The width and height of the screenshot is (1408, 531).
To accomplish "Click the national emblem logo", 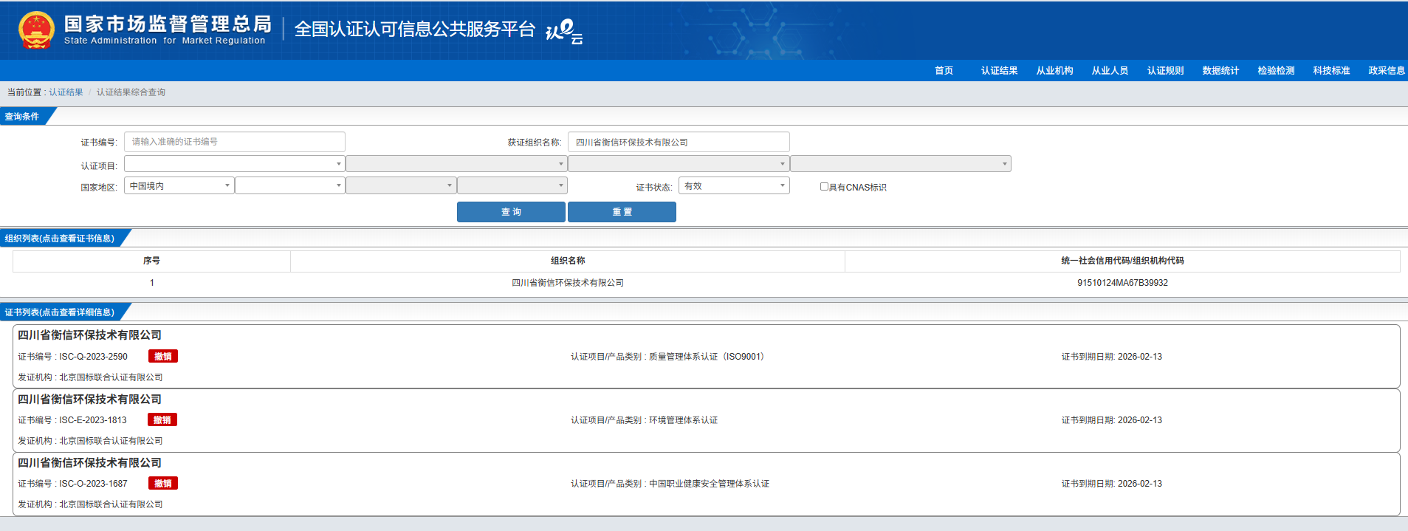I will [x=36, y=30].
